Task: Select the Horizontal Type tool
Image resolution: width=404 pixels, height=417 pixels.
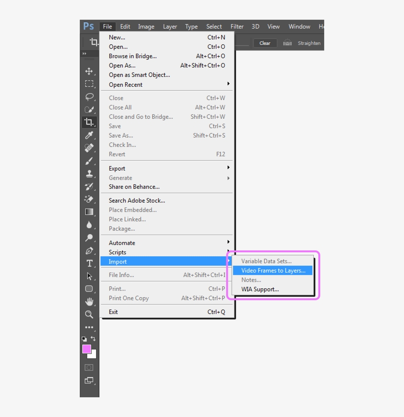Action: 89,263
